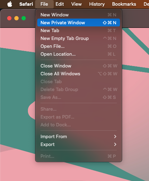Choose Open File… menu item

(78, 46)
